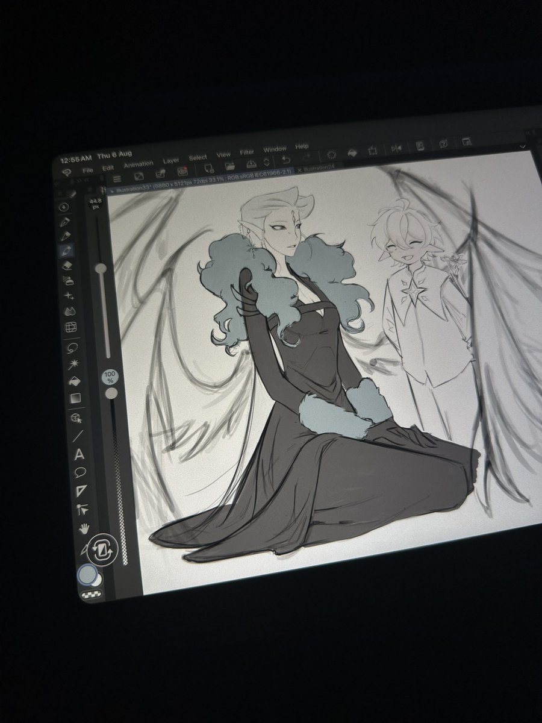Viewport: 542px width, 723px height.
Task: Select the Hand pan tool
Action: pyautogui.click(x=84, y=528)
